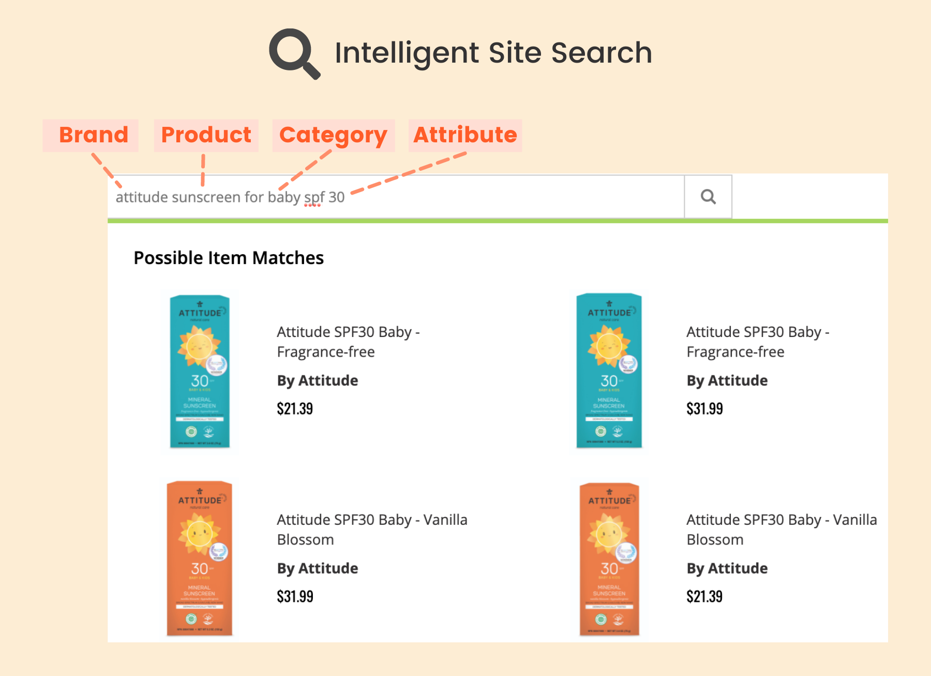This screenshot has width=931, height=676.
Task: Click By Attitude under the bottom-right Vanilla Blossom item
Action: tap(727, 568)
